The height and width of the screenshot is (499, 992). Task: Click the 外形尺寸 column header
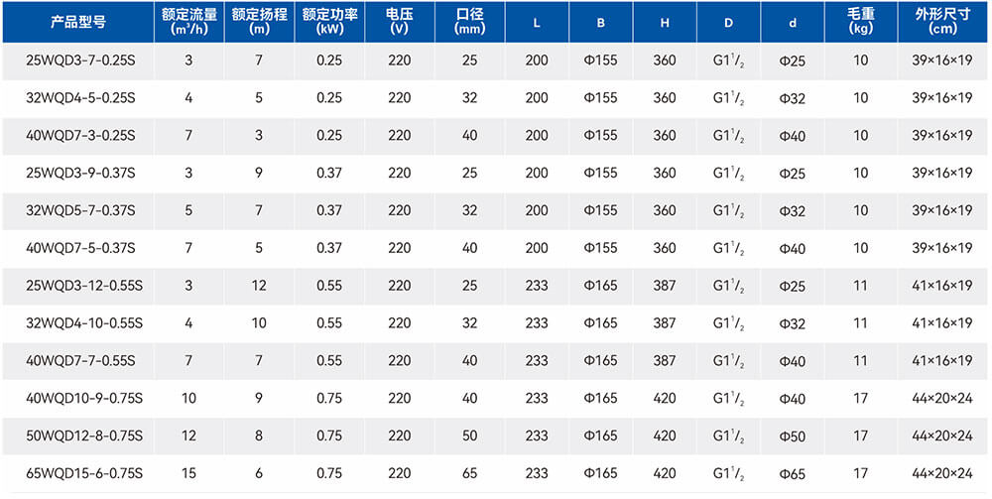pyautogui.click(x=942, y=22)
